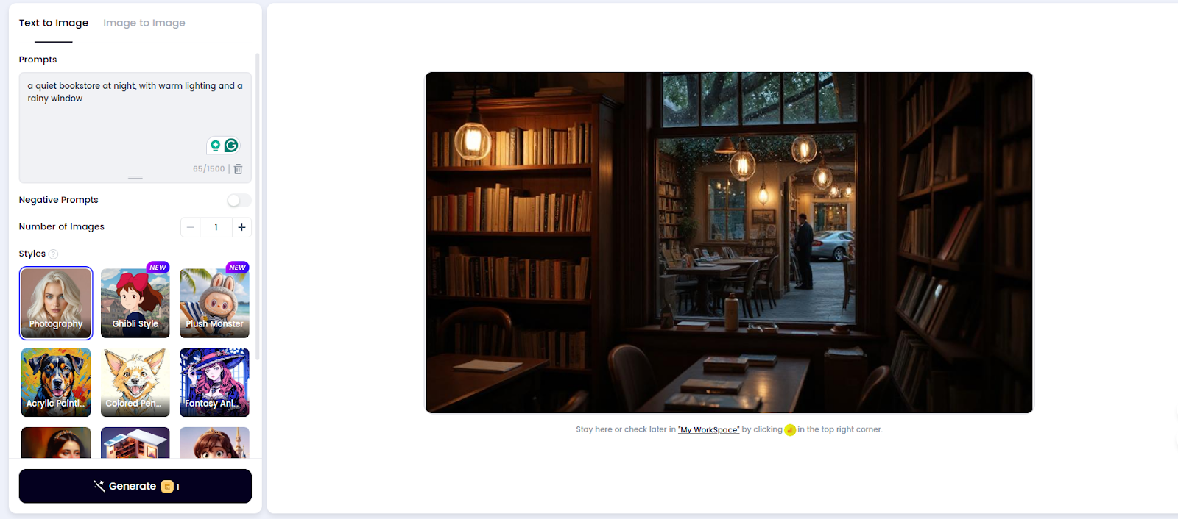Switch to the Image to Image tab
1178x519 pixels.
click(x=144, y=23)
